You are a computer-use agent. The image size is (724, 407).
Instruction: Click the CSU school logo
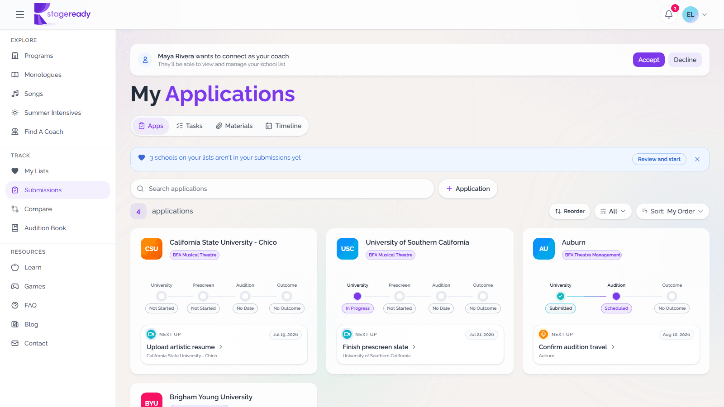(152, 249)
